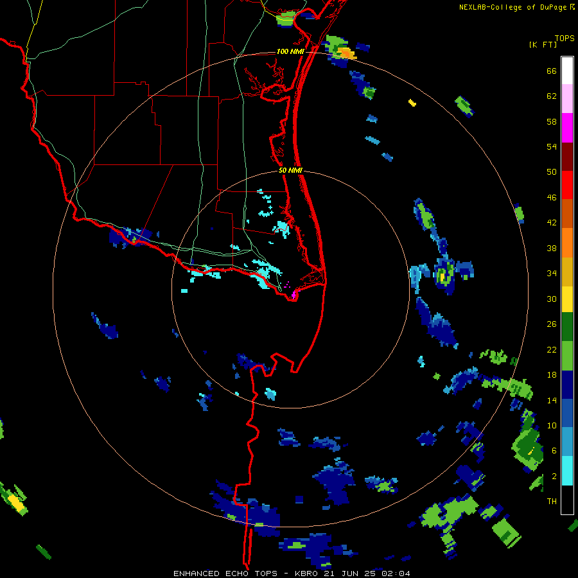Click the "TH" legend label
Image resolution: width=578 pixels, height=578 pixels.
tap(552, 502)
